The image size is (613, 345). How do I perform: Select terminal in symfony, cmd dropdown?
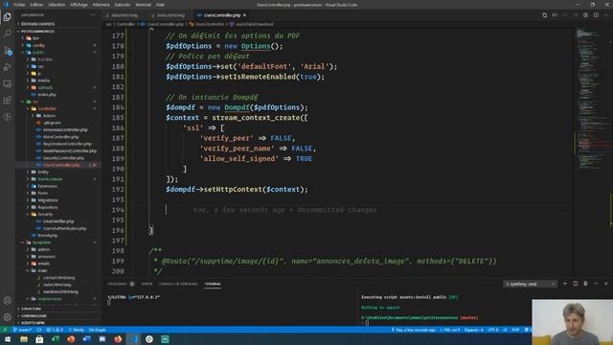tap(530, 284)
